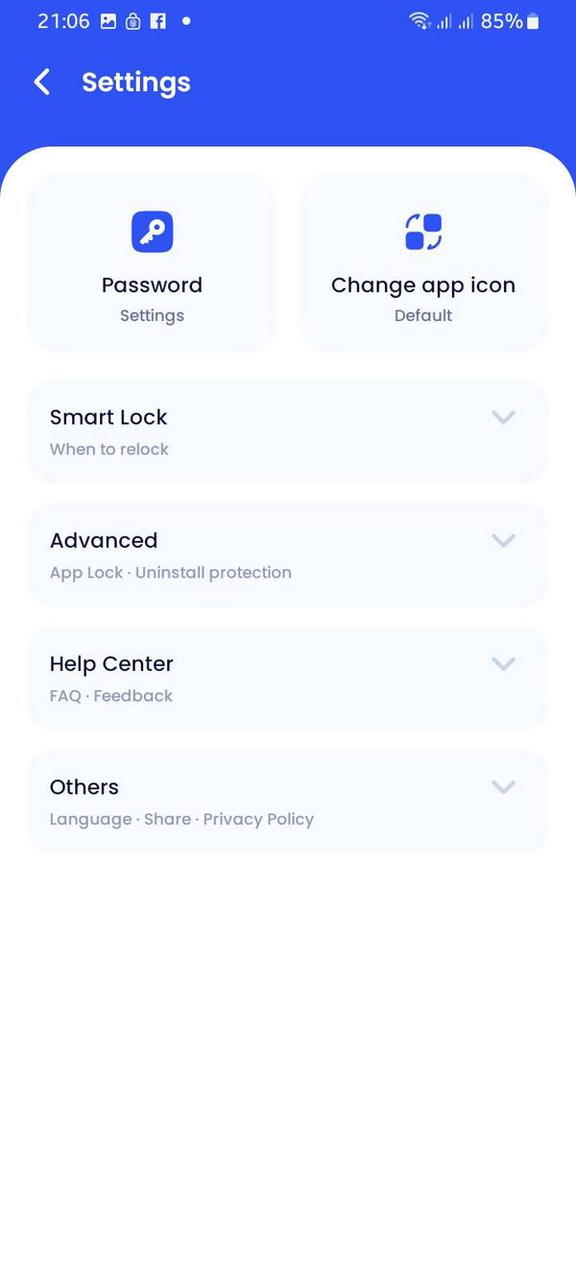Click the FAQ · Feedback label

coord(110,695)
